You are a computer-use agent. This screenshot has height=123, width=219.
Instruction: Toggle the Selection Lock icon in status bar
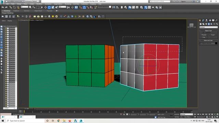coord(124,114)
